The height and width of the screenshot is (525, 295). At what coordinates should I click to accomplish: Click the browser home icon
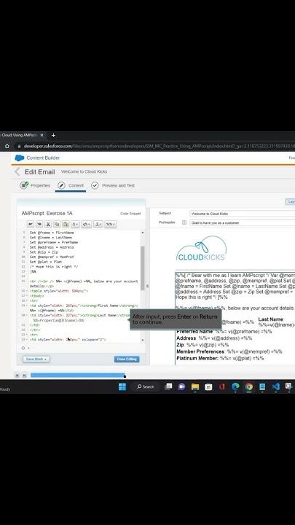7,147
